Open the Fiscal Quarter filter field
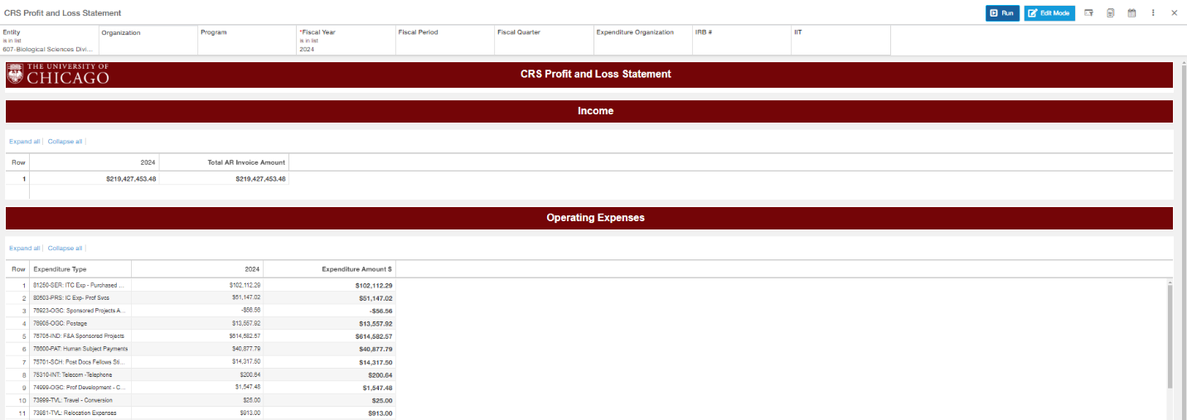 [544, 41]
